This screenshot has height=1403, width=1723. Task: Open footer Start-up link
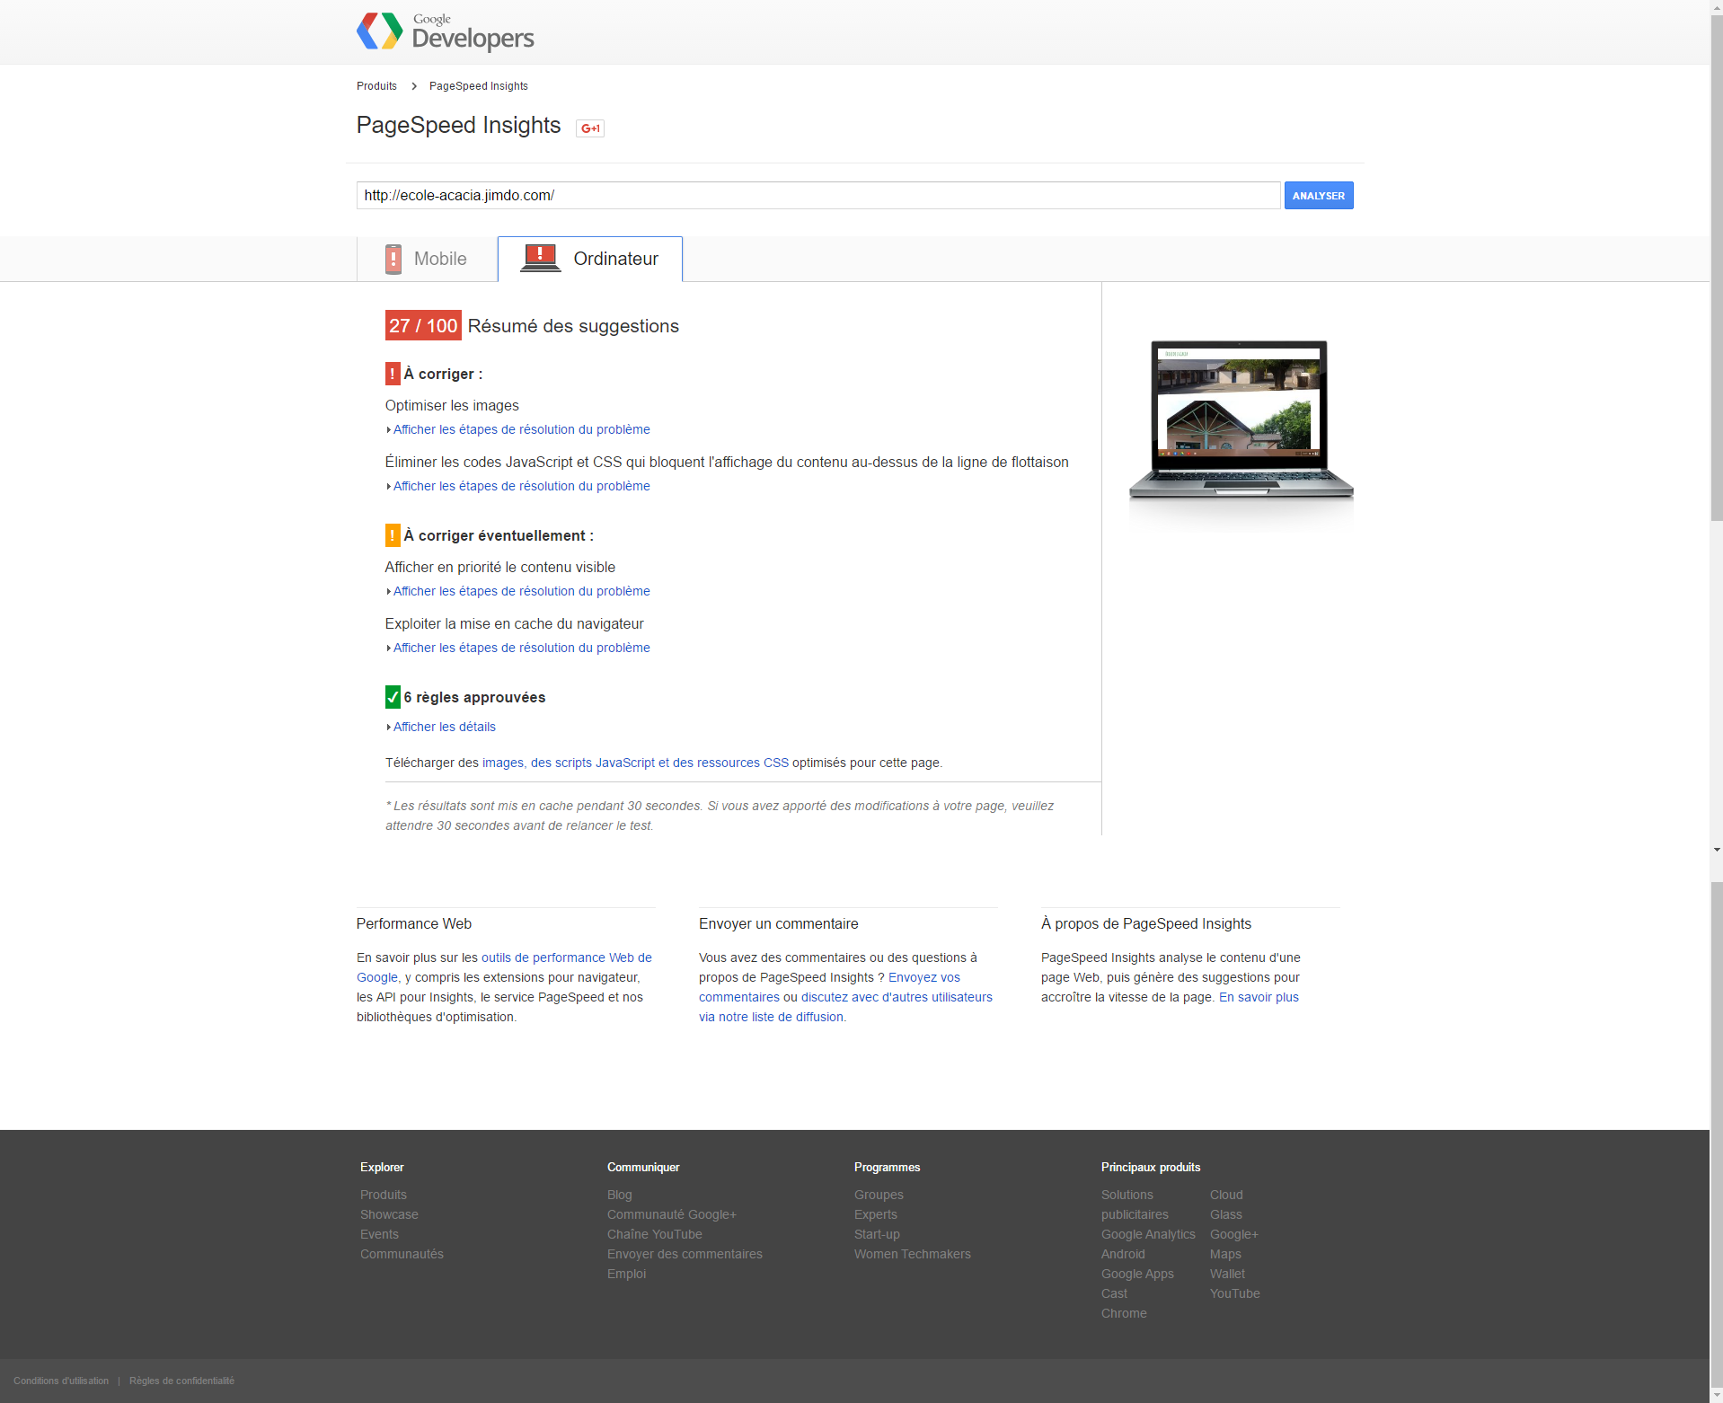(877, 1234)
